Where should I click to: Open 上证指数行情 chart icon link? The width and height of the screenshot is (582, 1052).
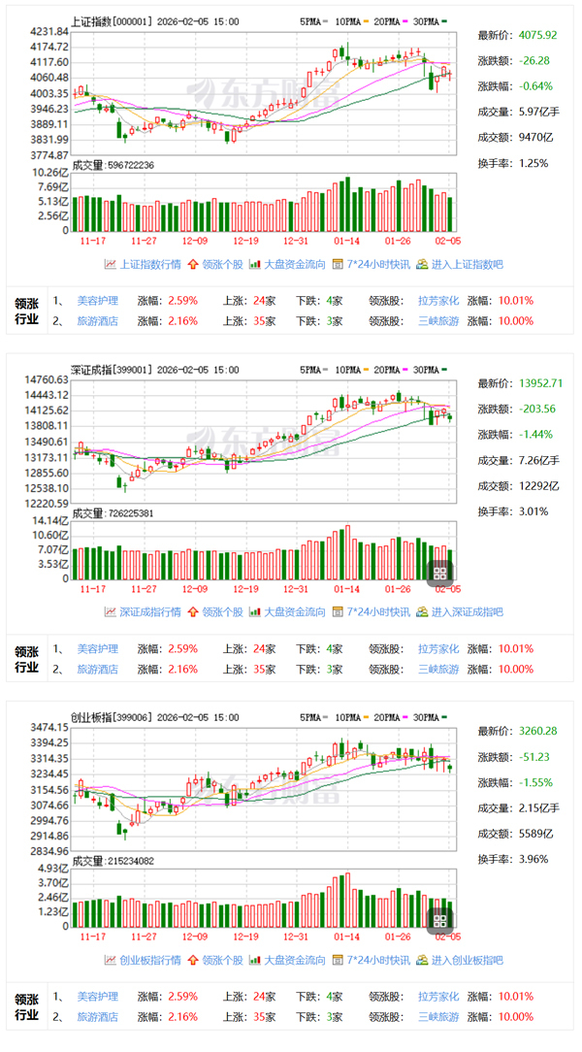(111, 264)
